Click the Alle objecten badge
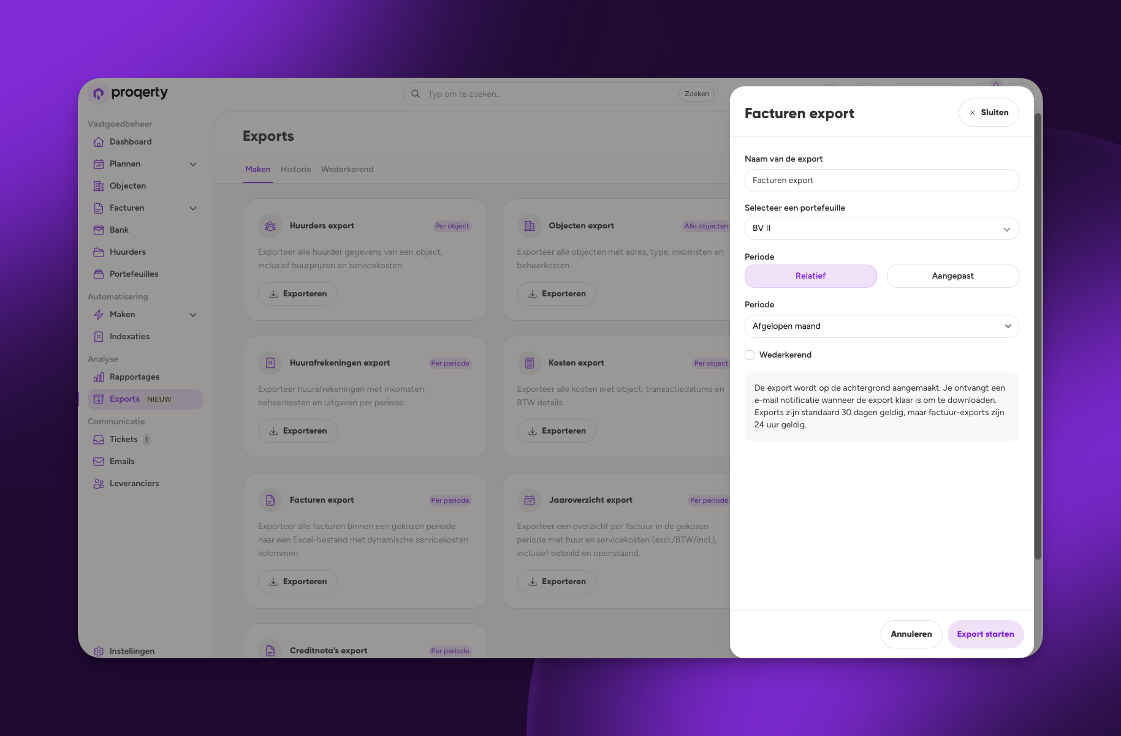The image size is (1121, 736). pos(706,226)
